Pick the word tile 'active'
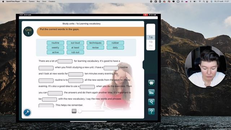Image resolution: width=231 pixels, height=130 pixels. pyautogui.click(x=55, y=52)
